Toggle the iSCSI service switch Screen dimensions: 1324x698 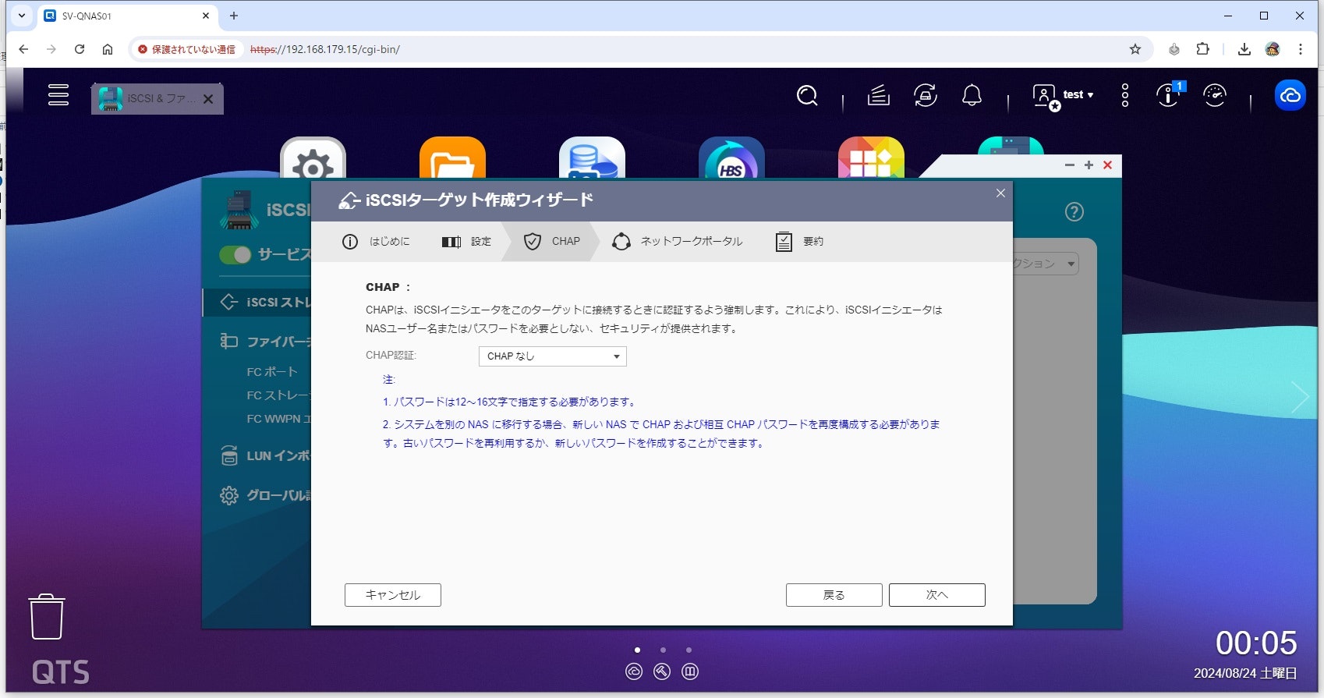click(235, 255)
